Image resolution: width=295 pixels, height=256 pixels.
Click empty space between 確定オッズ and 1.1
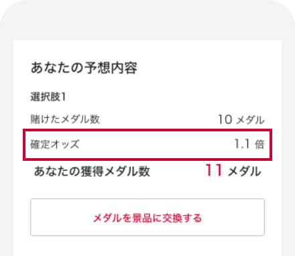156,144
